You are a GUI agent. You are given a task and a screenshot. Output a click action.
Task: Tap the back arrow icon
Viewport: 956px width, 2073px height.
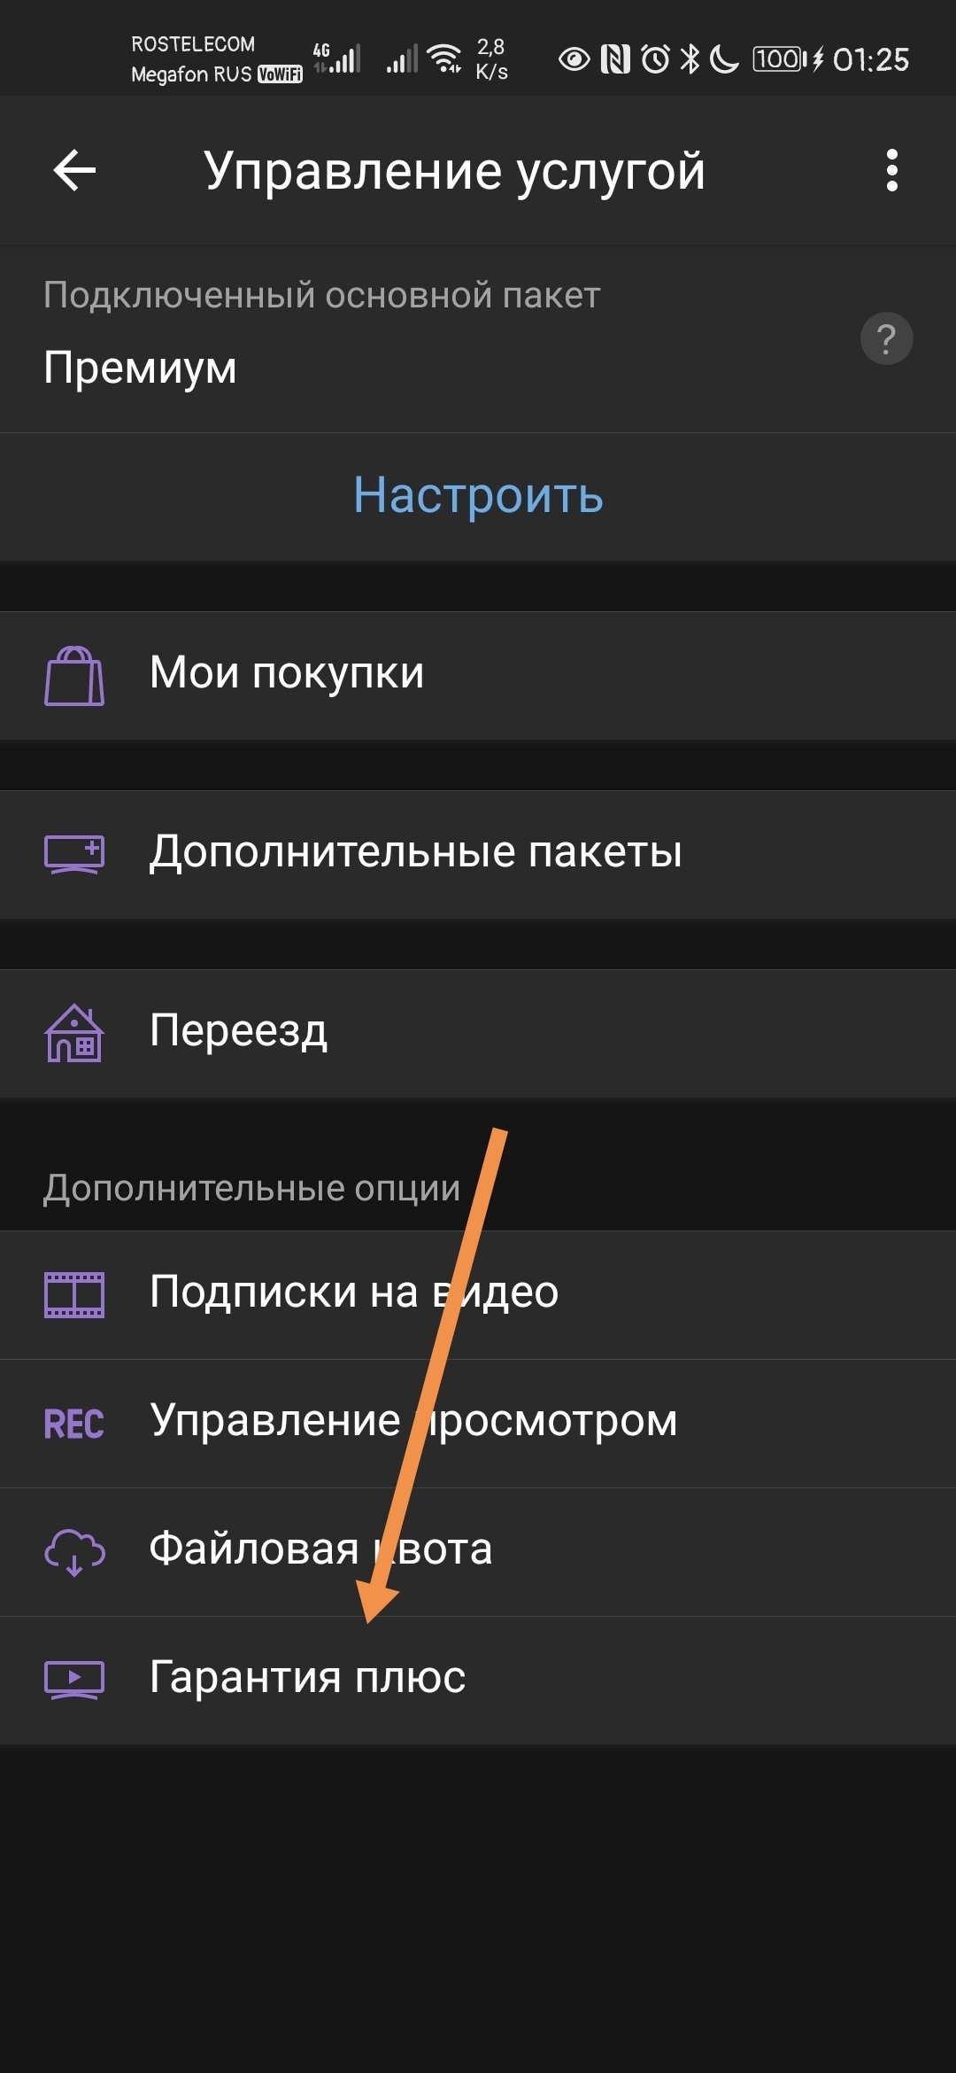click(x=74, y=170)
